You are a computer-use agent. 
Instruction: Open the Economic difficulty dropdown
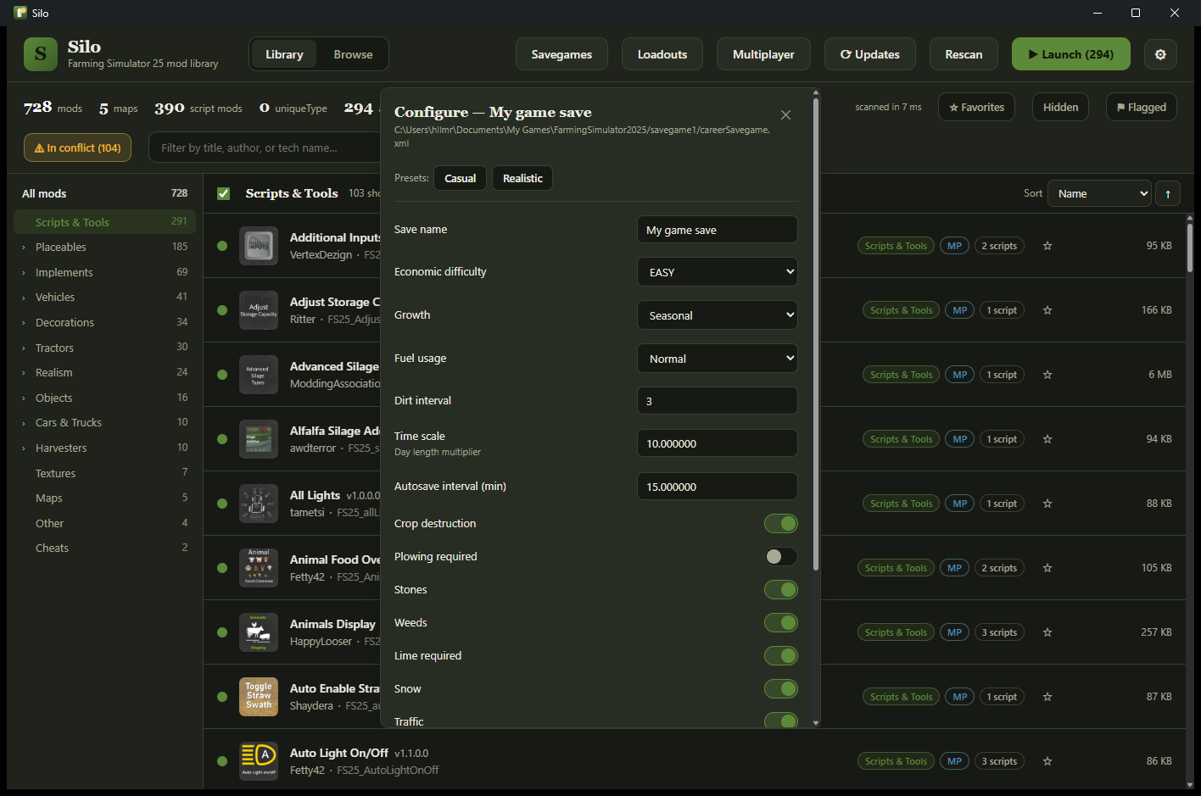(718, 272)
